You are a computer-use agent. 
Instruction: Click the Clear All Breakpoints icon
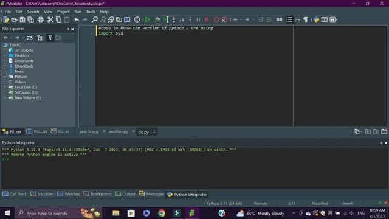pyautogui.click(x=224, y=19)
